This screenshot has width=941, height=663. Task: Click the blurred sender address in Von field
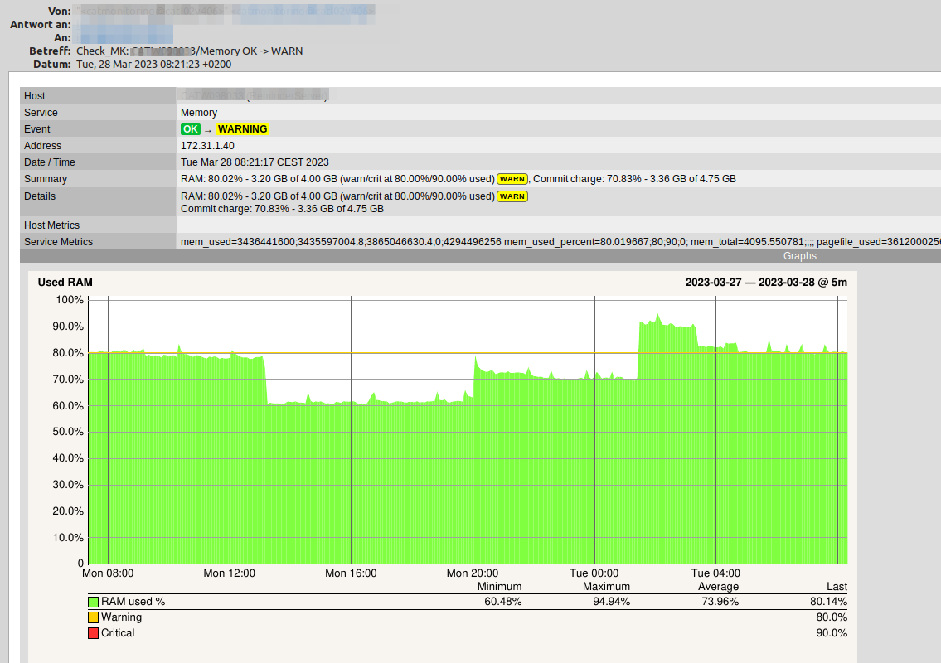224,12
